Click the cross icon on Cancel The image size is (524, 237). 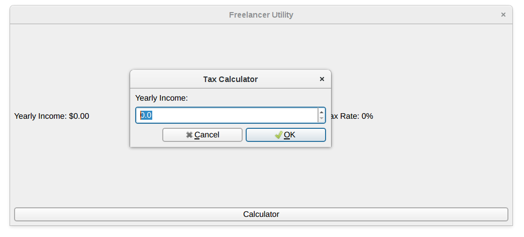tap(189, 135)
